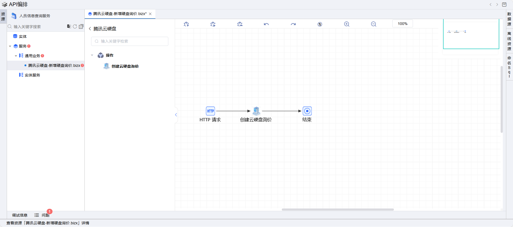
Task: Click the save icon at top right
Action: tap(504, 4)
